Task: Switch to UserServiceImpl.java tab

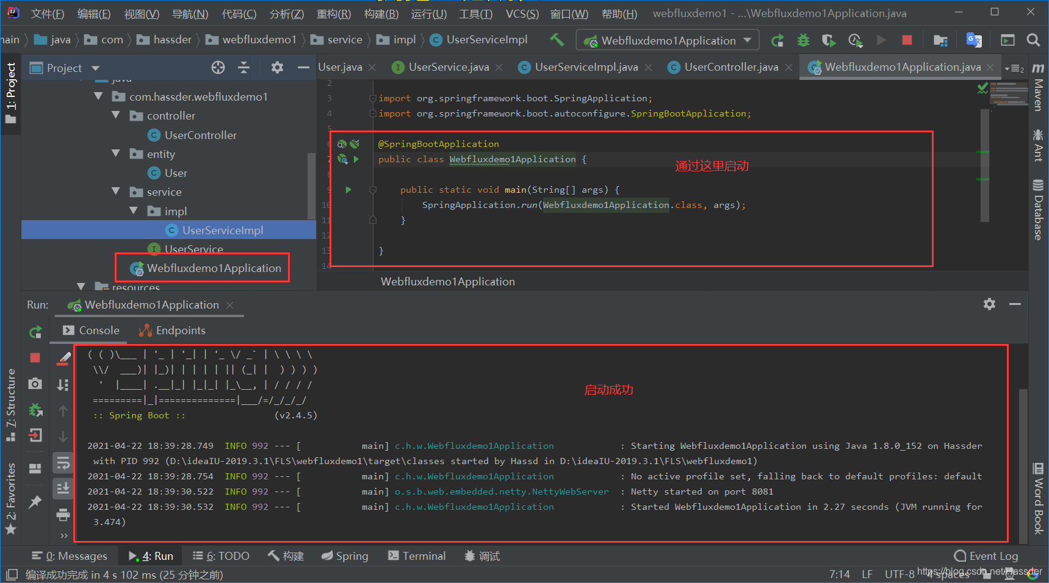Action: (x=586, y=67)
